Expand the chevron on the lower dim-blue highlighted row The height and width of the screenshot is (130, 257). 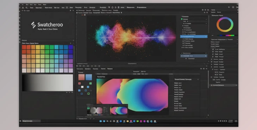click(x=206, y=56)
